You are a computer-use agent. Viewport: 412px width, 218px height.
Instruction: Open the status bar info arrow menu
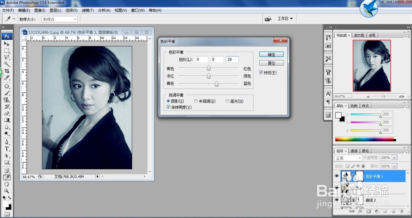[x=98, y=176]
